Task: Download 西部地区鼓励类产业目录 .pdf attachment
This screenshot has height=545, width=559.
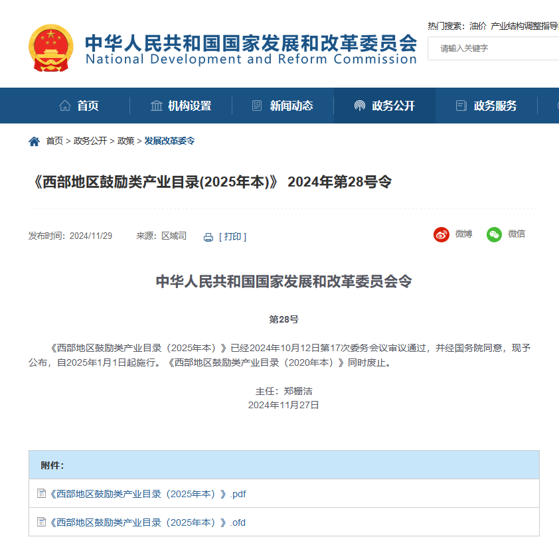Action: [147, 494]
